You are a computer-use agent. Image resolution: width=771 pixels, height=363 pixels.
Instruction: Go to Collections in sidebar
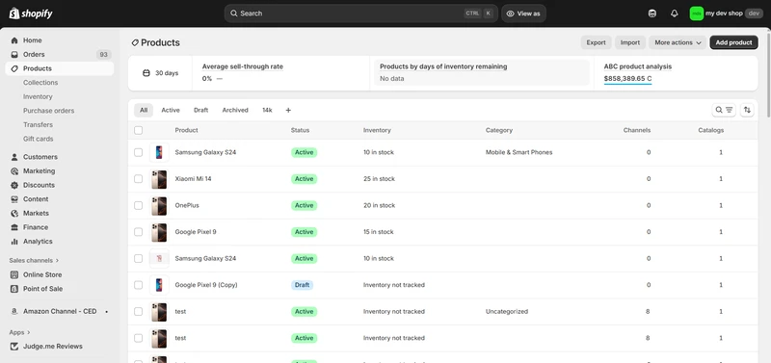tap(40, 83)
